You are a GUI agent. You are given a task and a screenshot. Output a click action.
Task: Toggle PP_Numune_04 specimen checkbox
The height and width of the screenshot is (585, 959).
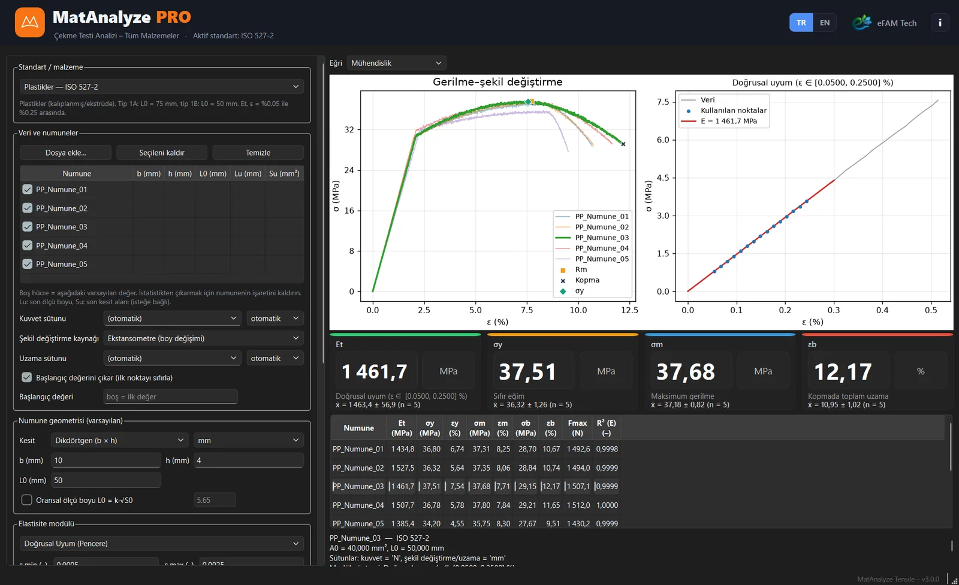(28, 245)
